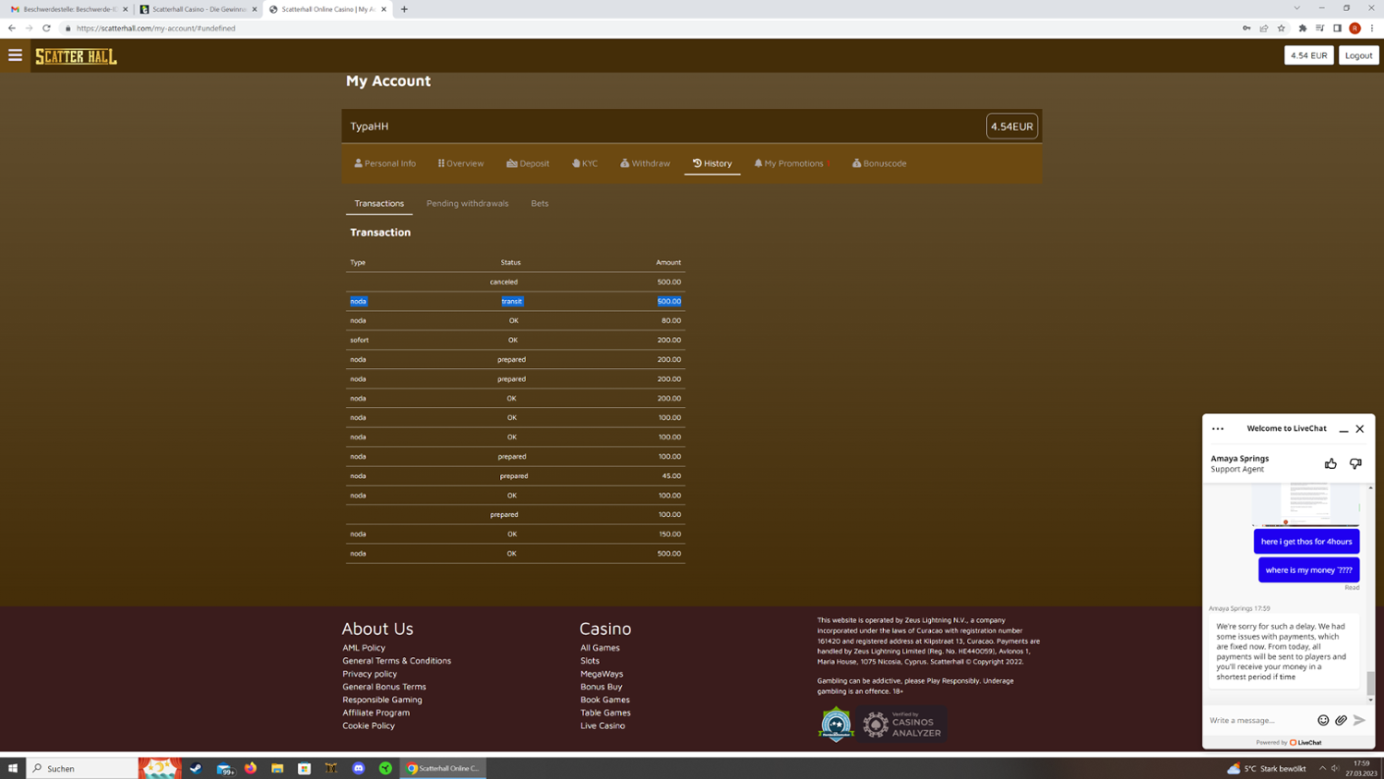Screen dimensions: 1384x779
Task: Click the round certification seal badge
Action: (836, 725)
